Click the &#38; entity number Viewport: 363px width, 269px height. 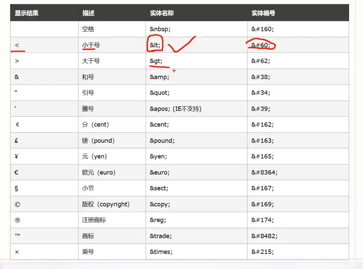coord(261,77)
